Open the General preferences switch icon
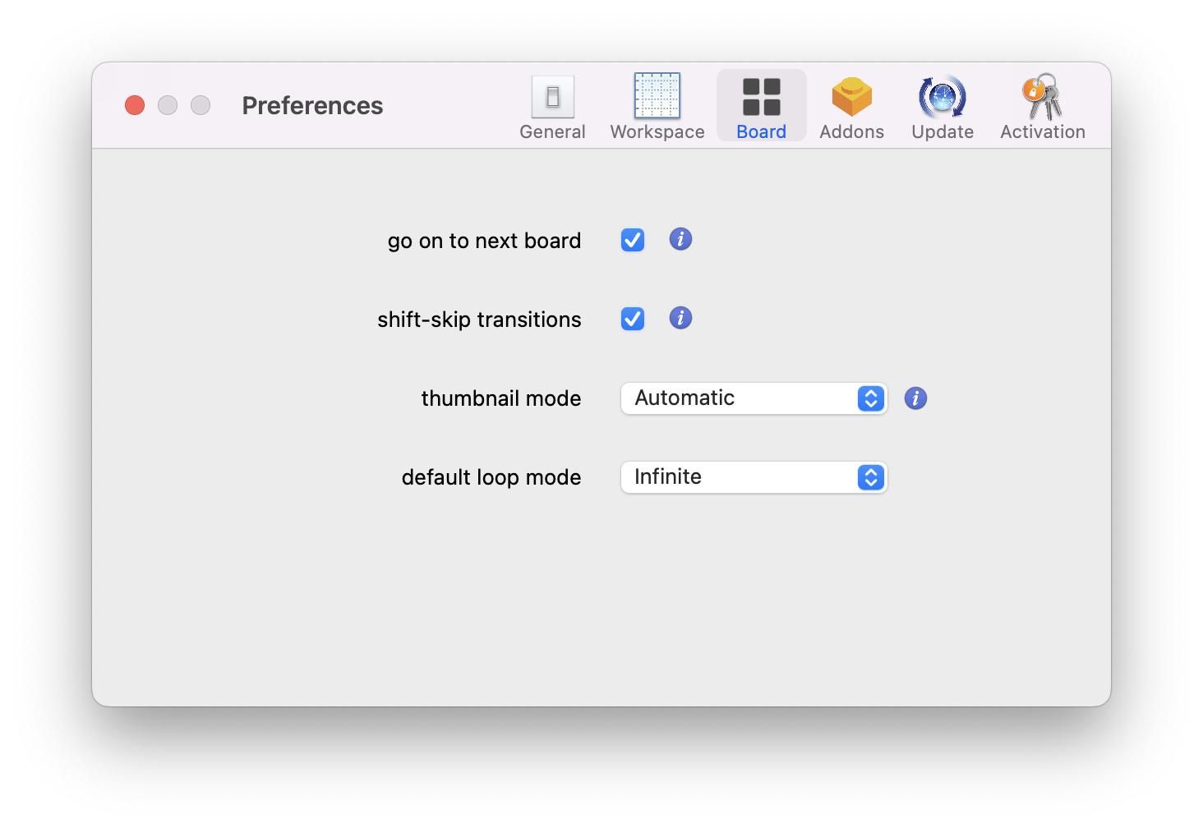 click(x=552, y=97)
